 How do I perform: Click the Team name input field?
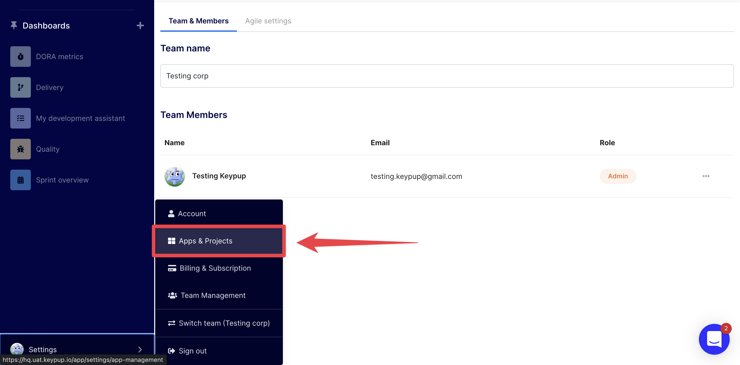pos(446,76)
